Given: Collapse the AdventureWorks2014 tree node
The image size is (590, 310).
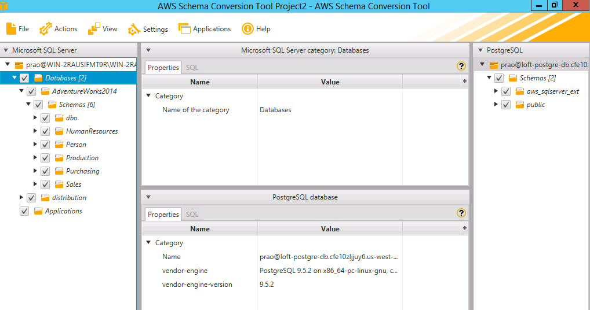Looking at the screenshot, I should (x=21, y=91).
